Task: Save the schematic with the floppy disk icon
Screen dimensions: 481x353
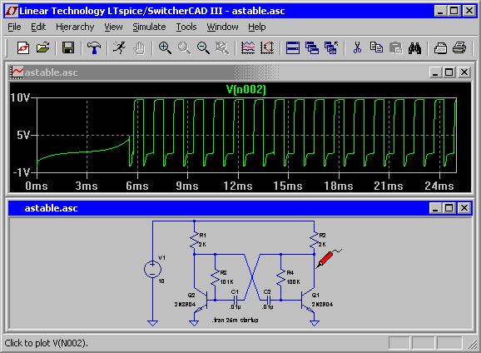Action: coord(68,48)
